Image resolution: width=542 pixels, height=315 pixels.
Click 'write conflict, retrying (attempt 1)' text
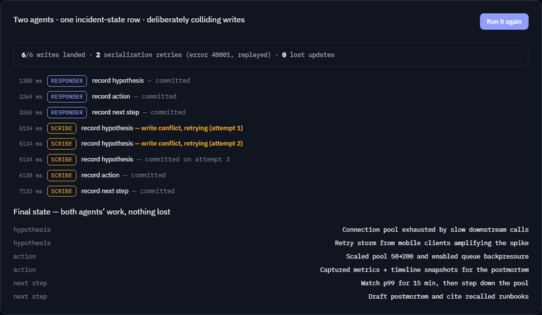[192, 128]
